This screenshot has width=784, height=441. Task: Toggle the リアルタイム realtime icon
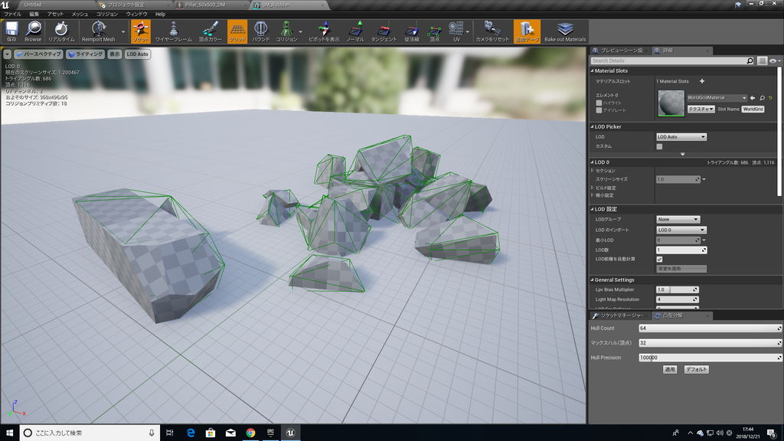pos(61,31)
